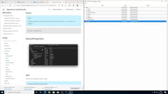Open the collections icon in browser toolbar

[x=73, y=5]
